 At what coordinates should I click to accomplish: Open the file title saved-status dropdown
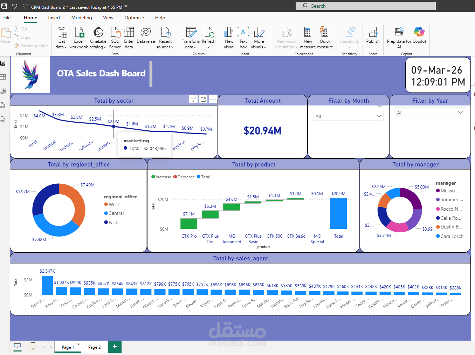pyautogui.click(x=126, y=7)
